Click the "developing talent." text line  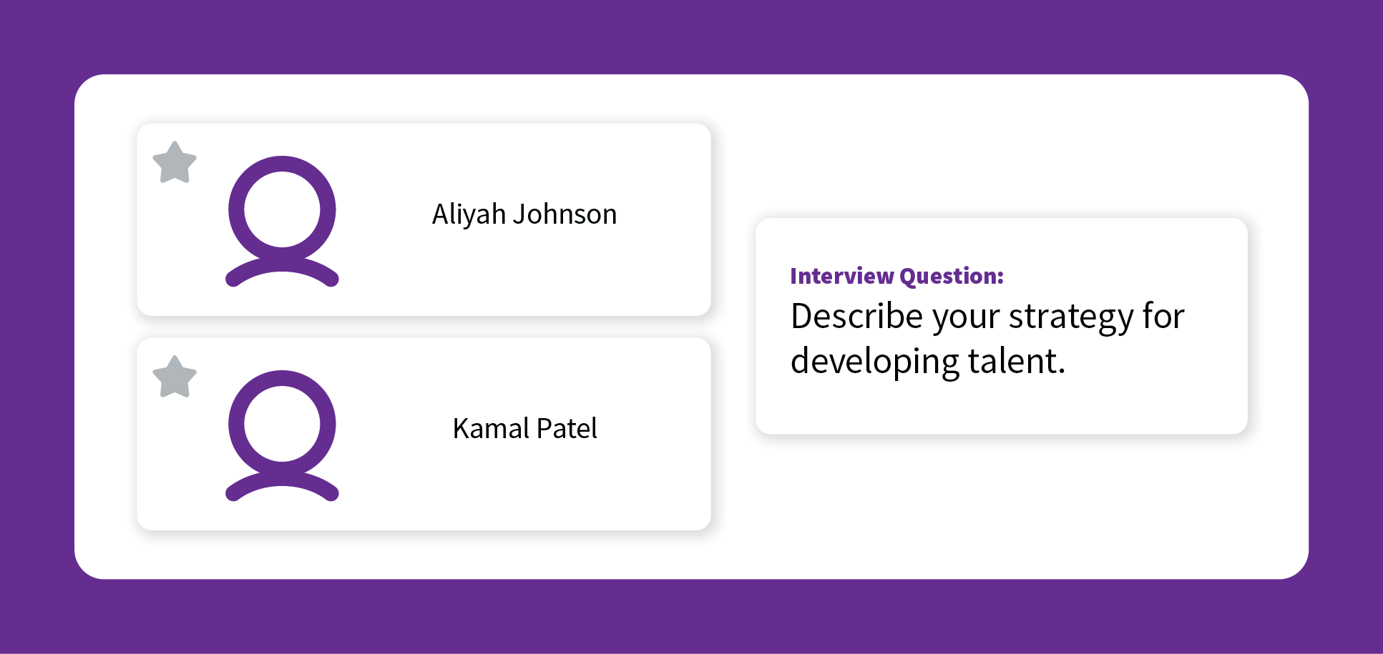[928, 362]
